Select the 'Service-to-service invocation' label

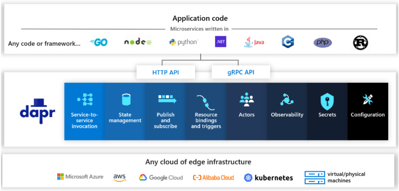(85, 120)
